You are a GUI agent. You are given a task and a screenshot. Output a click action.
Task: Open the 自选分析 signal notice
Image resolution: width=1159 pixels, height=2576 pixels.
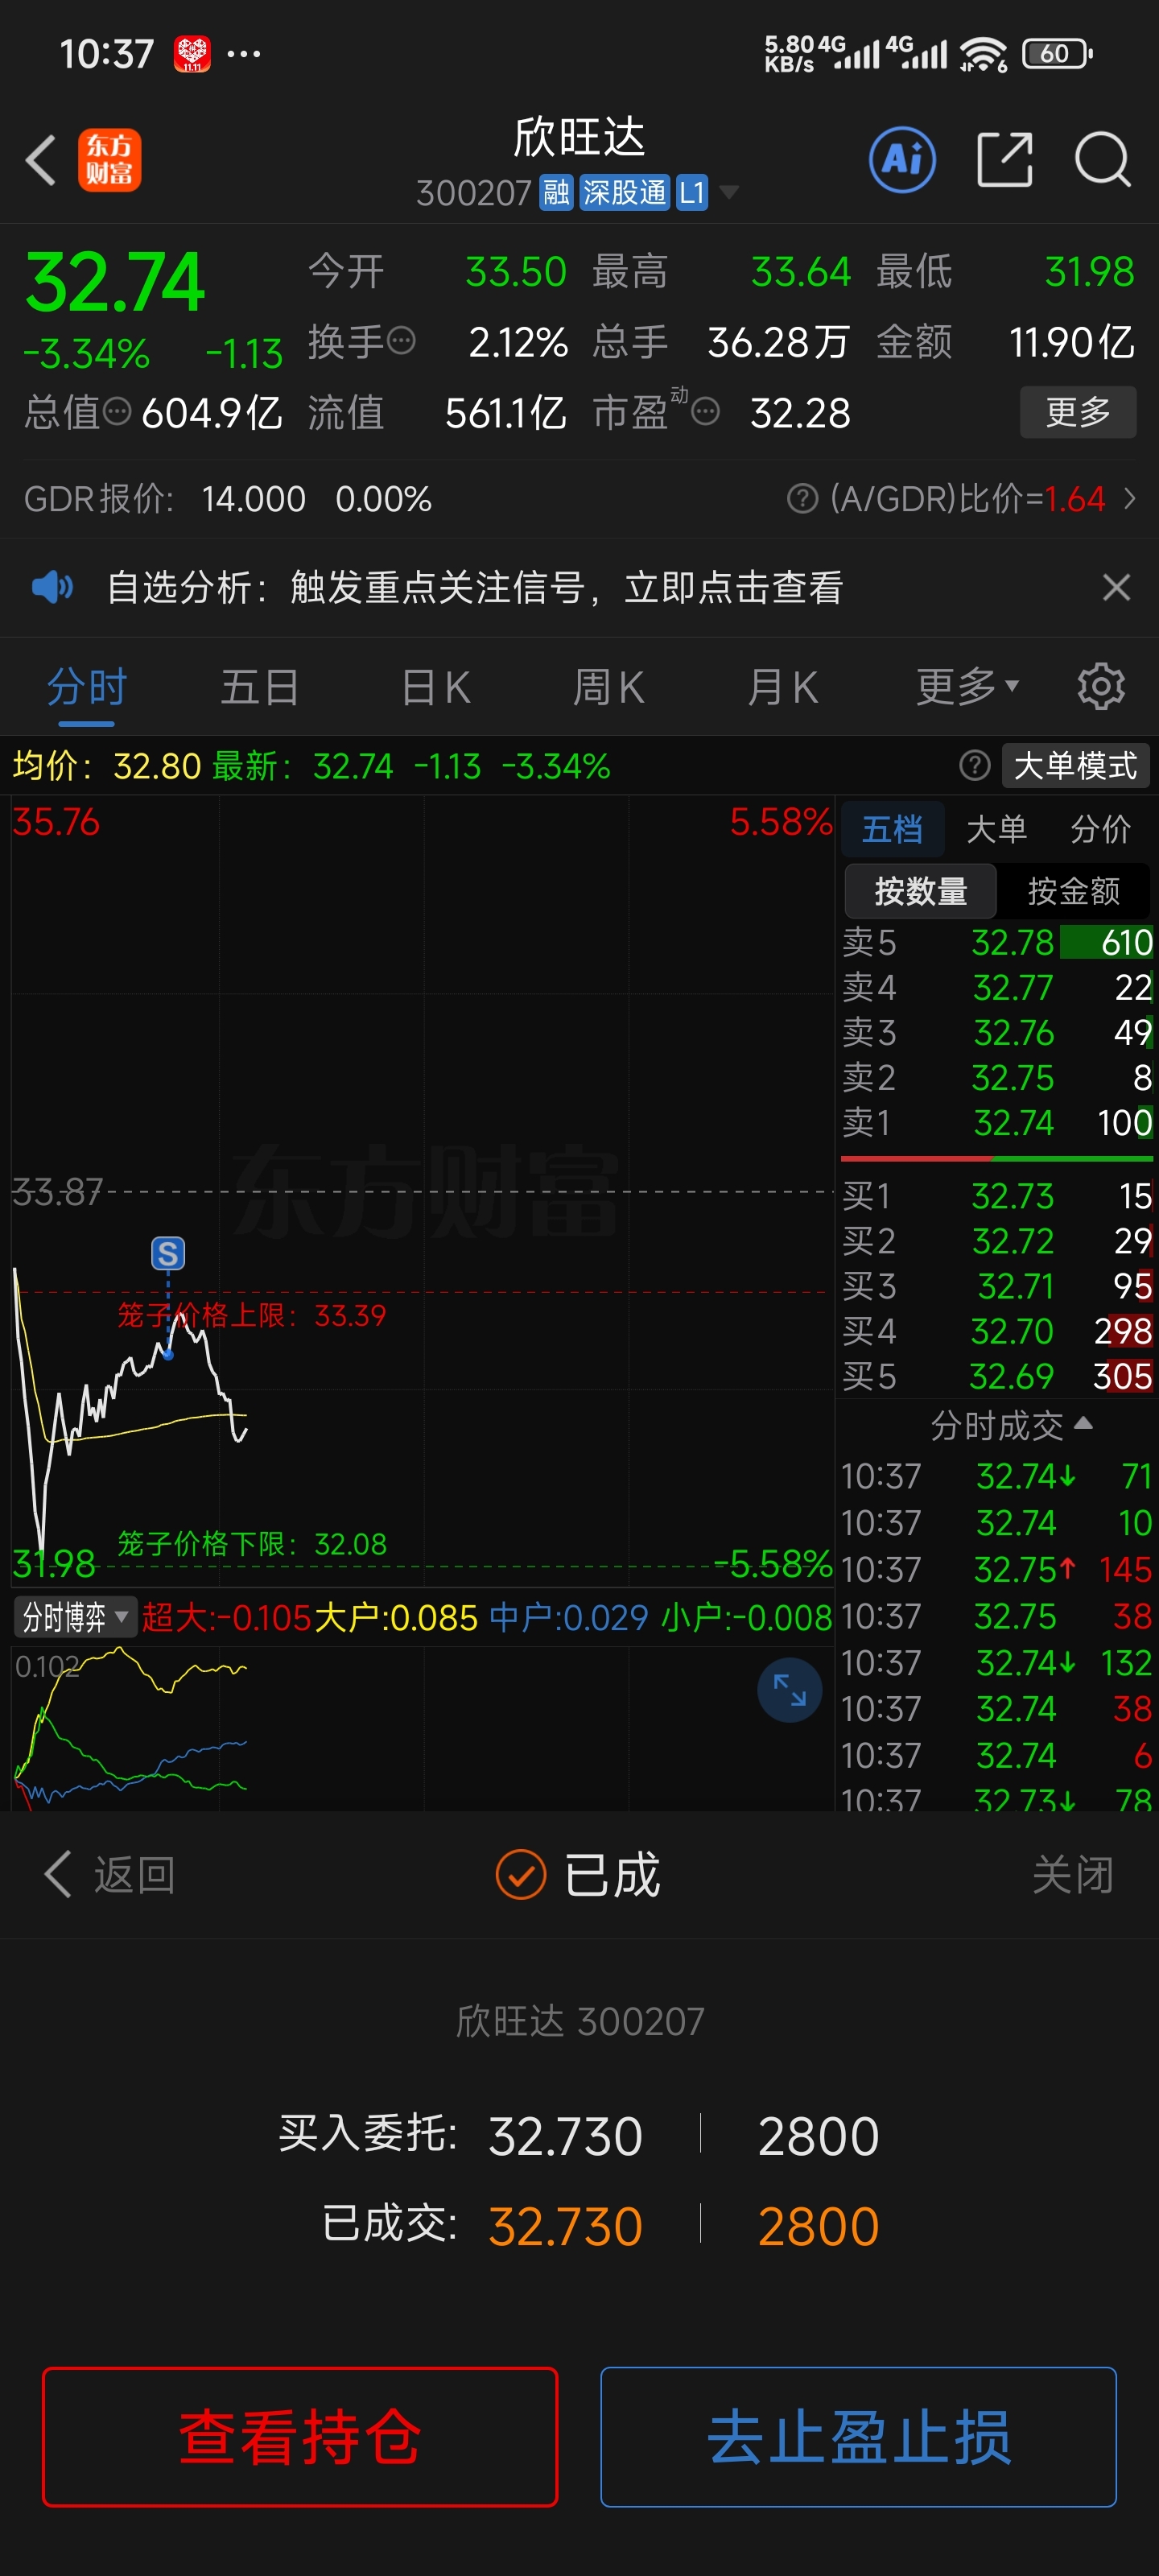pyautogui.click(x=475, y=587)
